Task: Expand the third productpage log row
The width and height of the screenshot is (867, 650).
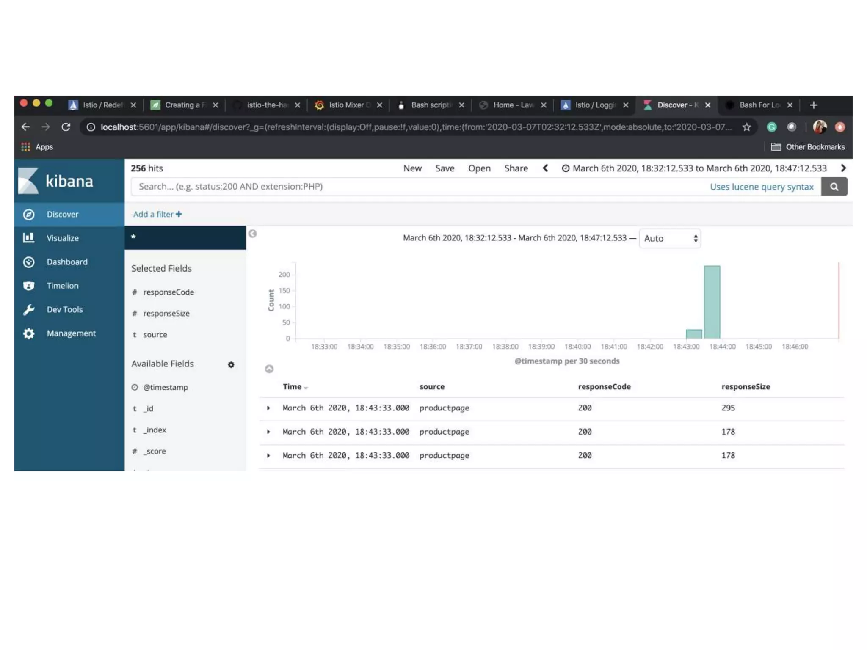Action: click(268, 456)
